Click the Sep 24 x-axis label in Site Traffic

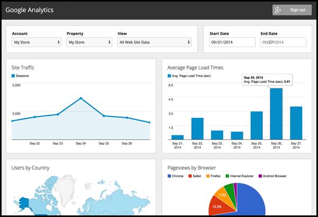coord(81,143)
